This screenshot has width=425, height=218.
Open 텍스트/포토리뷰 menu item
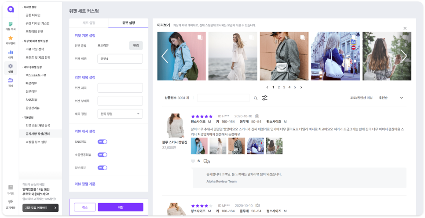[x=36, y=75]
